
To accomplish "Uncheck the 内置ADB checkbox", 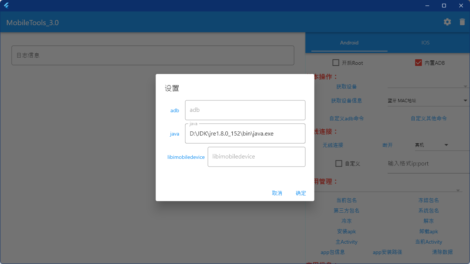I will pos(418,63).
